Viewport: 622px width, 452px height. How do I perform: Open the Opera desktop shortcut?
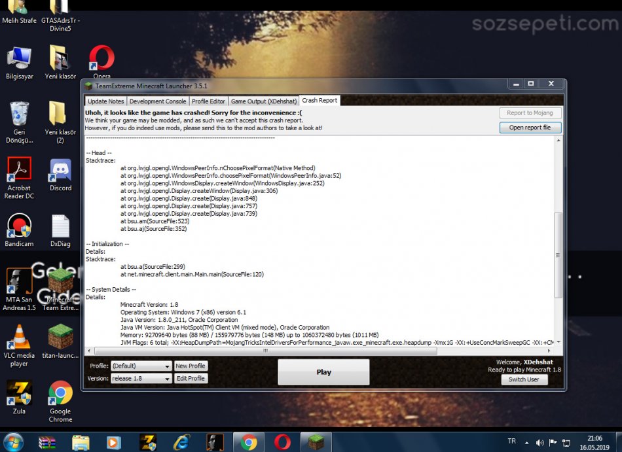[101, 61]
